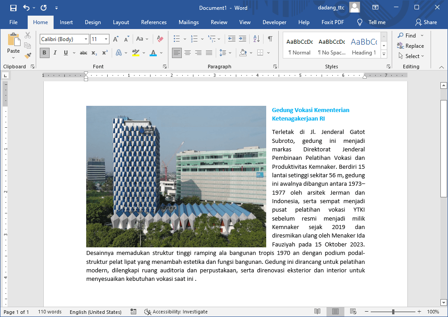
Task: Click the word count indicator
Action: (x=49, y=312)
